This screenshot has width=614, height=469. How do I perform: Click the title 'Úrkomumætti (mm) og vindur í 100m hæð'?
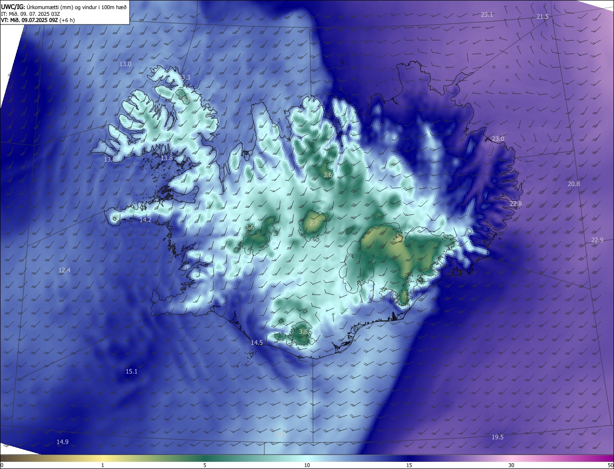click(77, 6)
